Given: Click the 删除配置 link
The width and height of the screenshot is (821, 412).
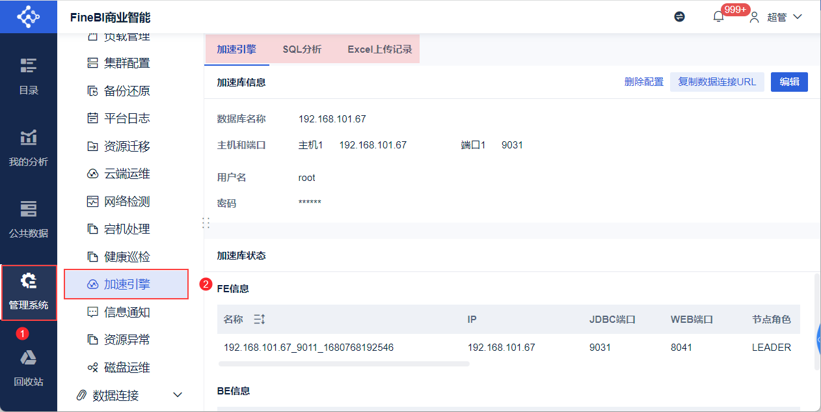Looking at the screenshot, I should [x=643, y=82].
